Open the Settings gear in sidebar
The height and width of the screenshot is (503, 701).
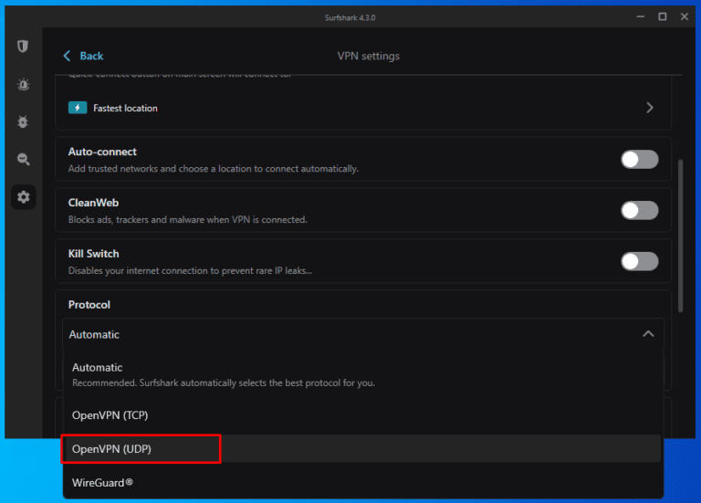tap(23, 197)
